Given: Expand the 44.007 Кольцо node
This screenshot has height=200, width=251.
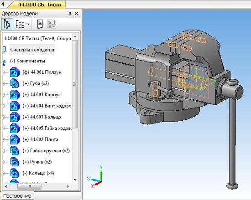Looking at the screenshot, I should click(x=4, y=117).
